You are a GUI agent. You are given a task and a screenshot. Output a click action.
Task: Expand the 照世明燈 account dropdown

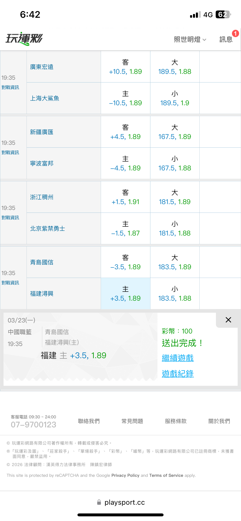pos(190,40)
